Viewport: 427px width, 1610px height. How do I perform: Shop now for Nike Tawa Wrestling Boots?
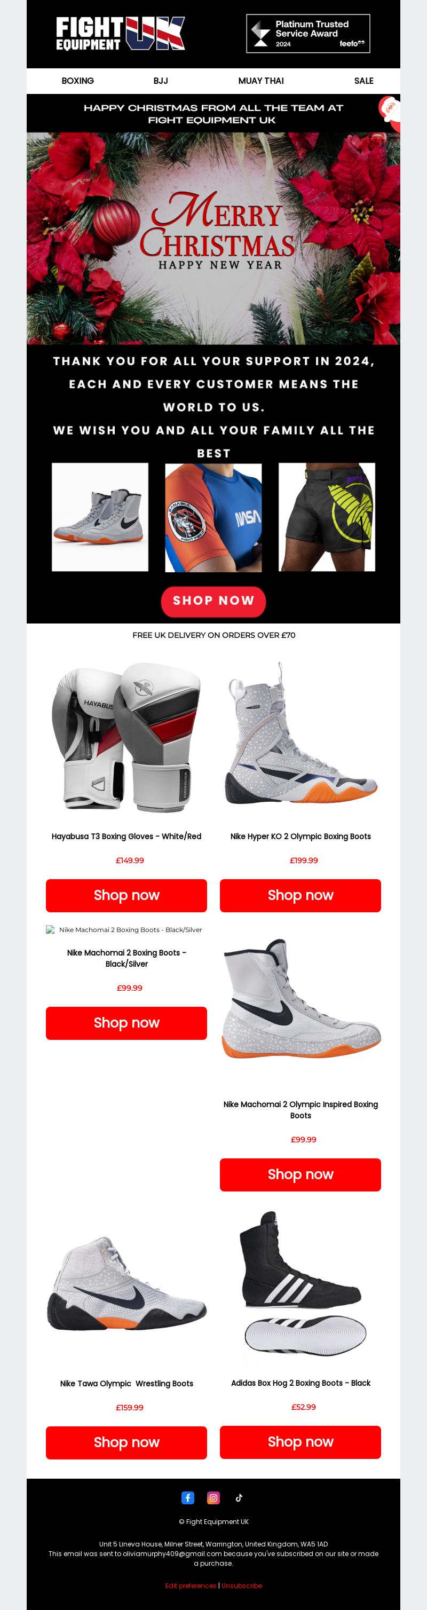tap(126, 1442)
